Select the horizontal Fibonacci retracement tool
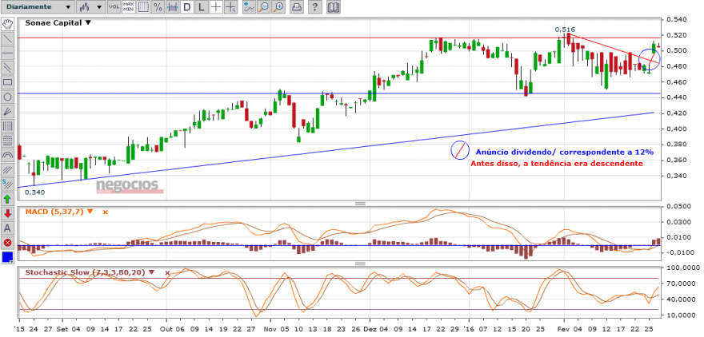The image size is (704, 337). point(7,141)
